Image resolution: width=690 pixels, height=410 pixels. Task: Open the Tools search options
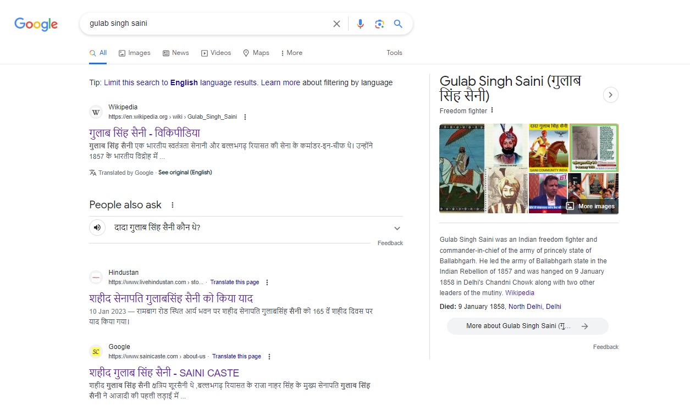[x=394, y=53]
